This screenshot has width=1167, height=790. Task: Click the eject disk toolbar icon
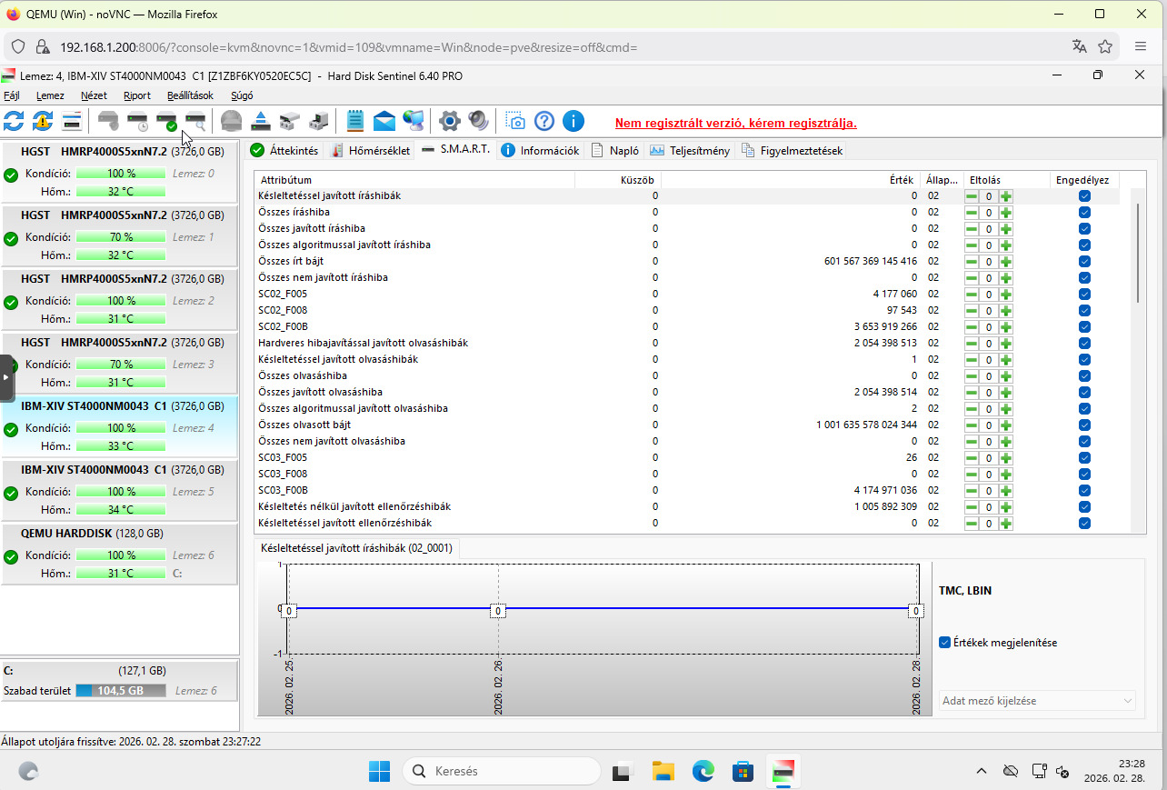261,121
